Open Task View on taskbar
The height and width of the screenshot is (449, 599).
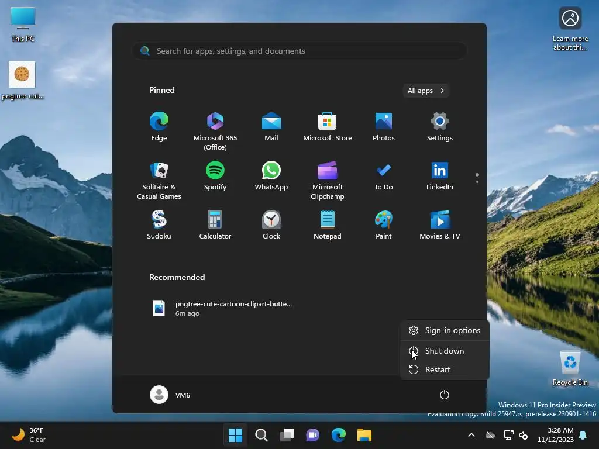287,435
